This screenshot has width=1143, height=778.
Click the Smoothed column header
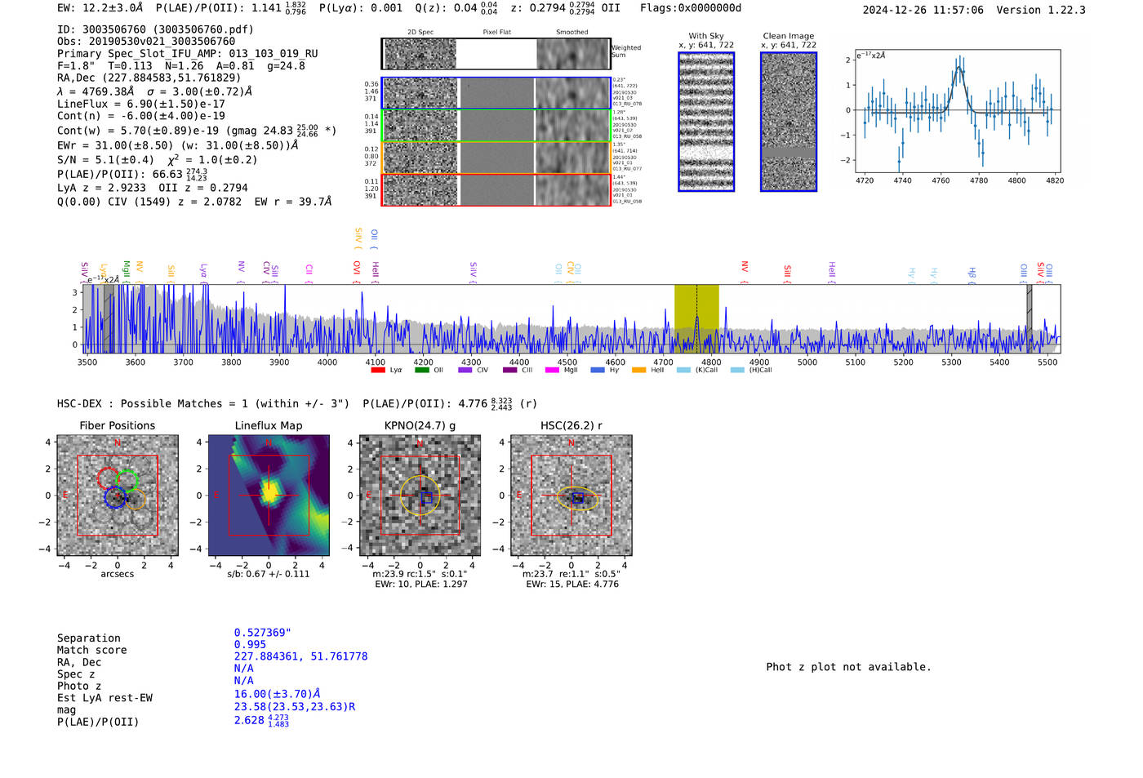pos(572,33)
